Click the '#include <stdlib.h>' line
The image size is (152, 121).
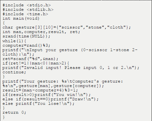[28, 10]
